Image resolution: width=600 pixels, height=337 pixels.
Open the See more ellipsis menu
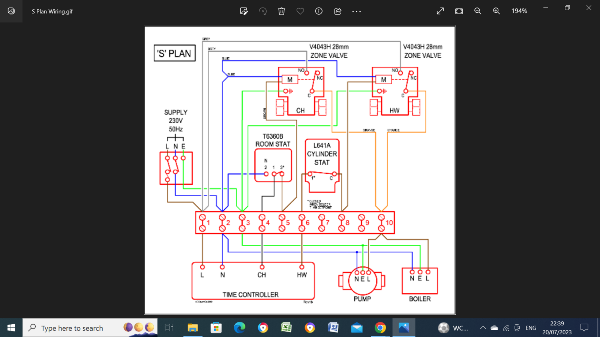[356, 11]
